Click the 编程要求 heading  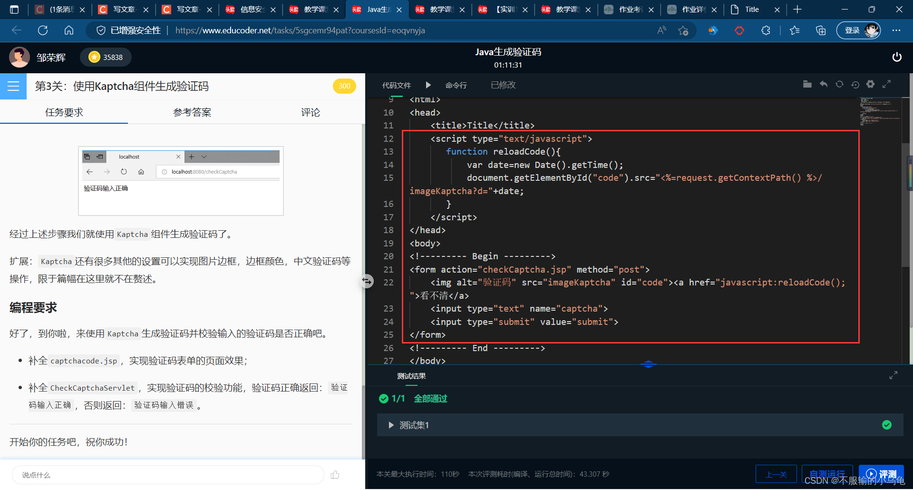pyautogui.click(x=33, y=307)
